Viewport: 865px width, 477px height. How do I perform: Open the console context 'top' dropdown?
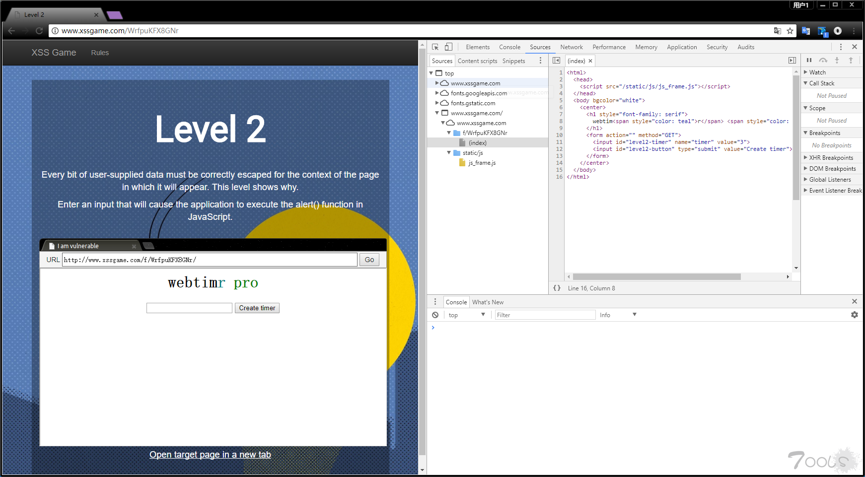[x=466, y=315]
